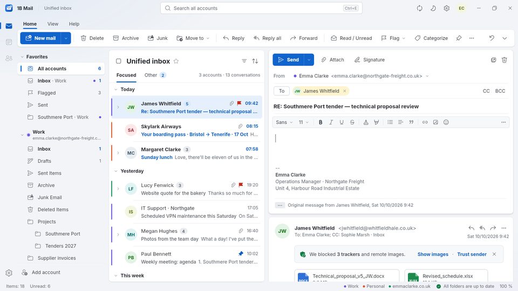Open the text highlight color tool
This screenshot has height=291, width=518.
pyautogui.click(x=376, y=122)
